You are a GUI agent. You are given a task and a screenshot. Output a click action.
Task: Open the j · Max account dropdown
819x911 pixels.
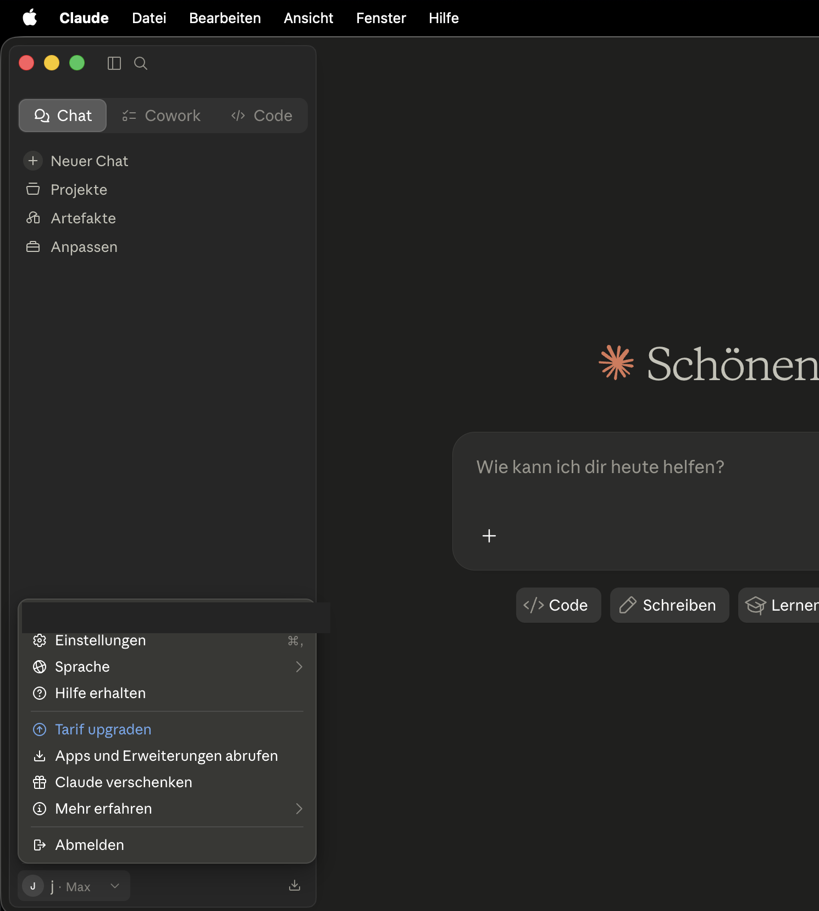click(74, 886)
